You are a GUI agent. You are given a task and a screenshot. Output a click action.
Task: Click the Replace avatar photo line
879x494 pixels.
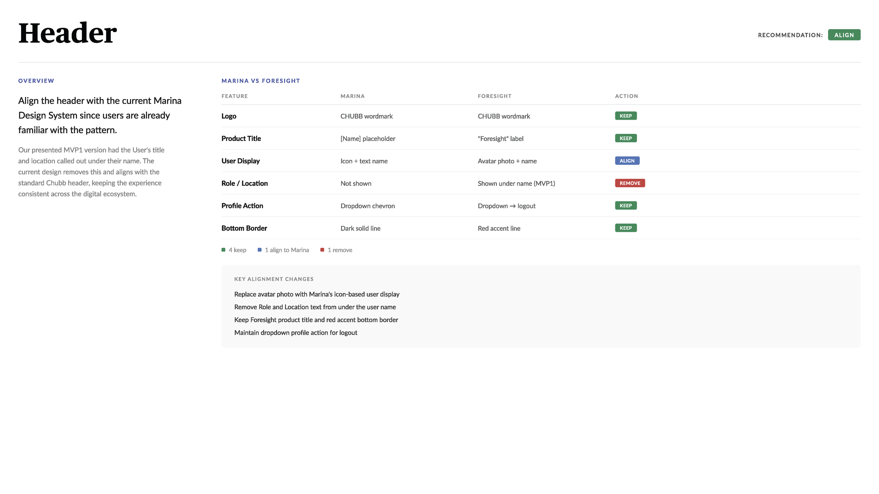317,294
